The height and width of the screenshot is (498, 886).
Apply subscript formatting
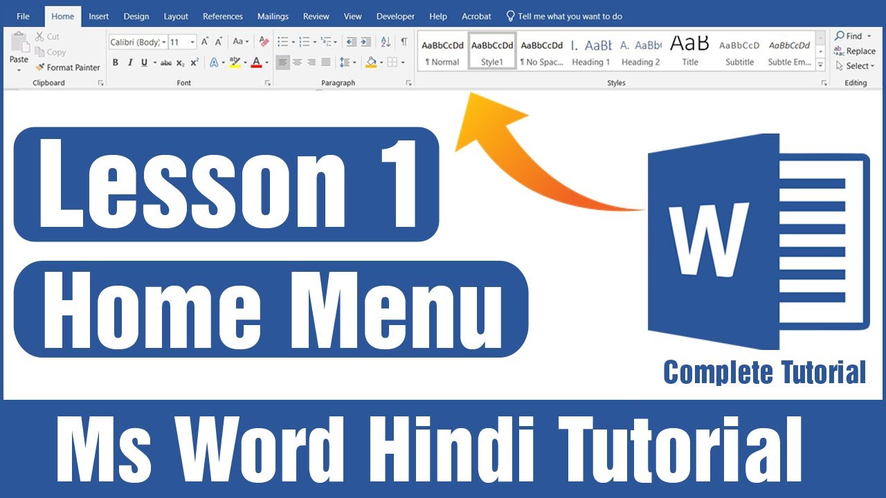(180, 63)
